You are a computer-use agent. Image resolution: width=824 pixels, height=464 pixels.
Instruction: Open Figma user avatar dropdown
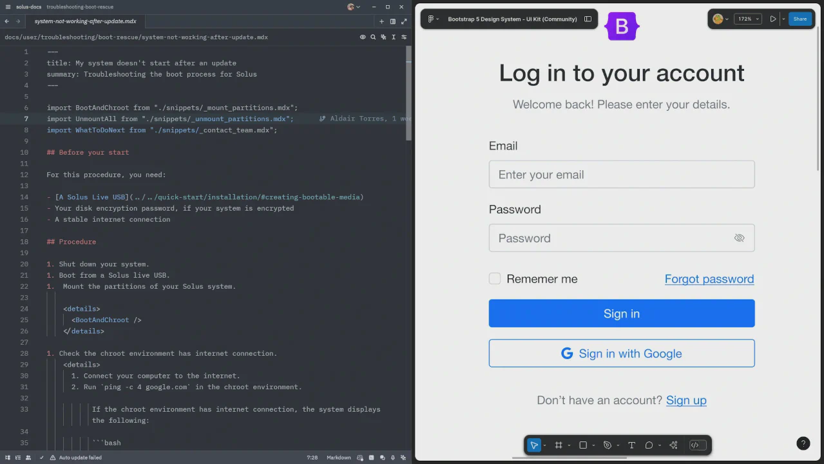720,19
